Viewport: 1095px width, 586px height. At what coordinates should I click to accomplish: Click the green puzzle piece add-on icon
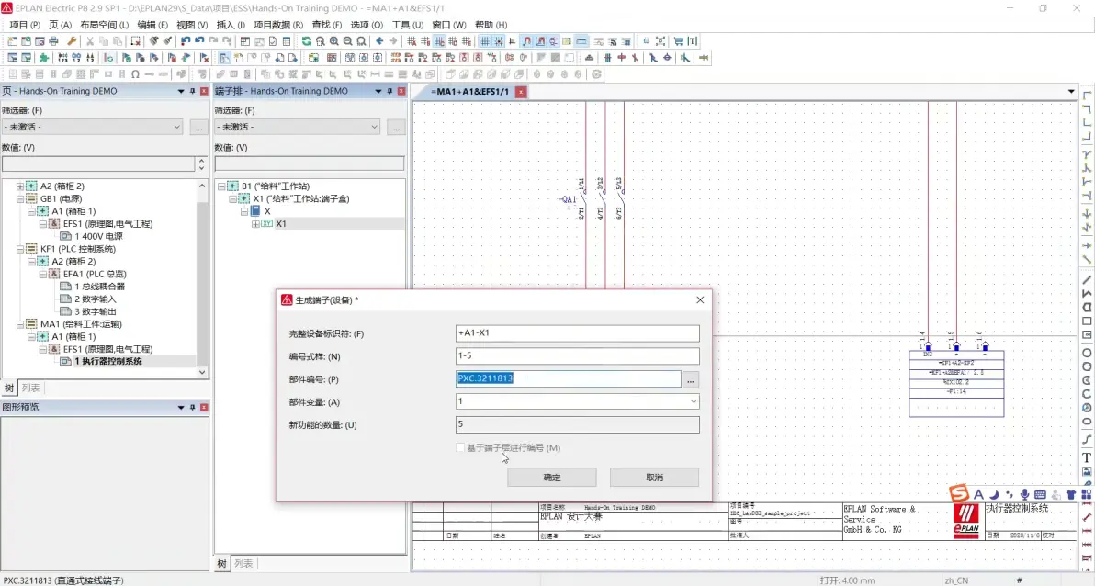tap(44, 57)
